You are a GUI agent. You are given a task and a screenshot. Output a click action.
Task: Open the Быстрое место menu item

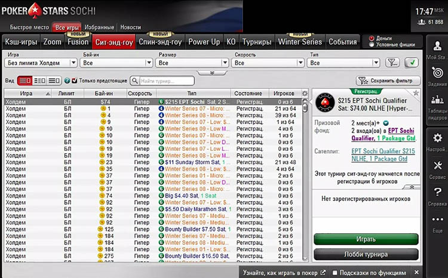click(x=29, y=27)
